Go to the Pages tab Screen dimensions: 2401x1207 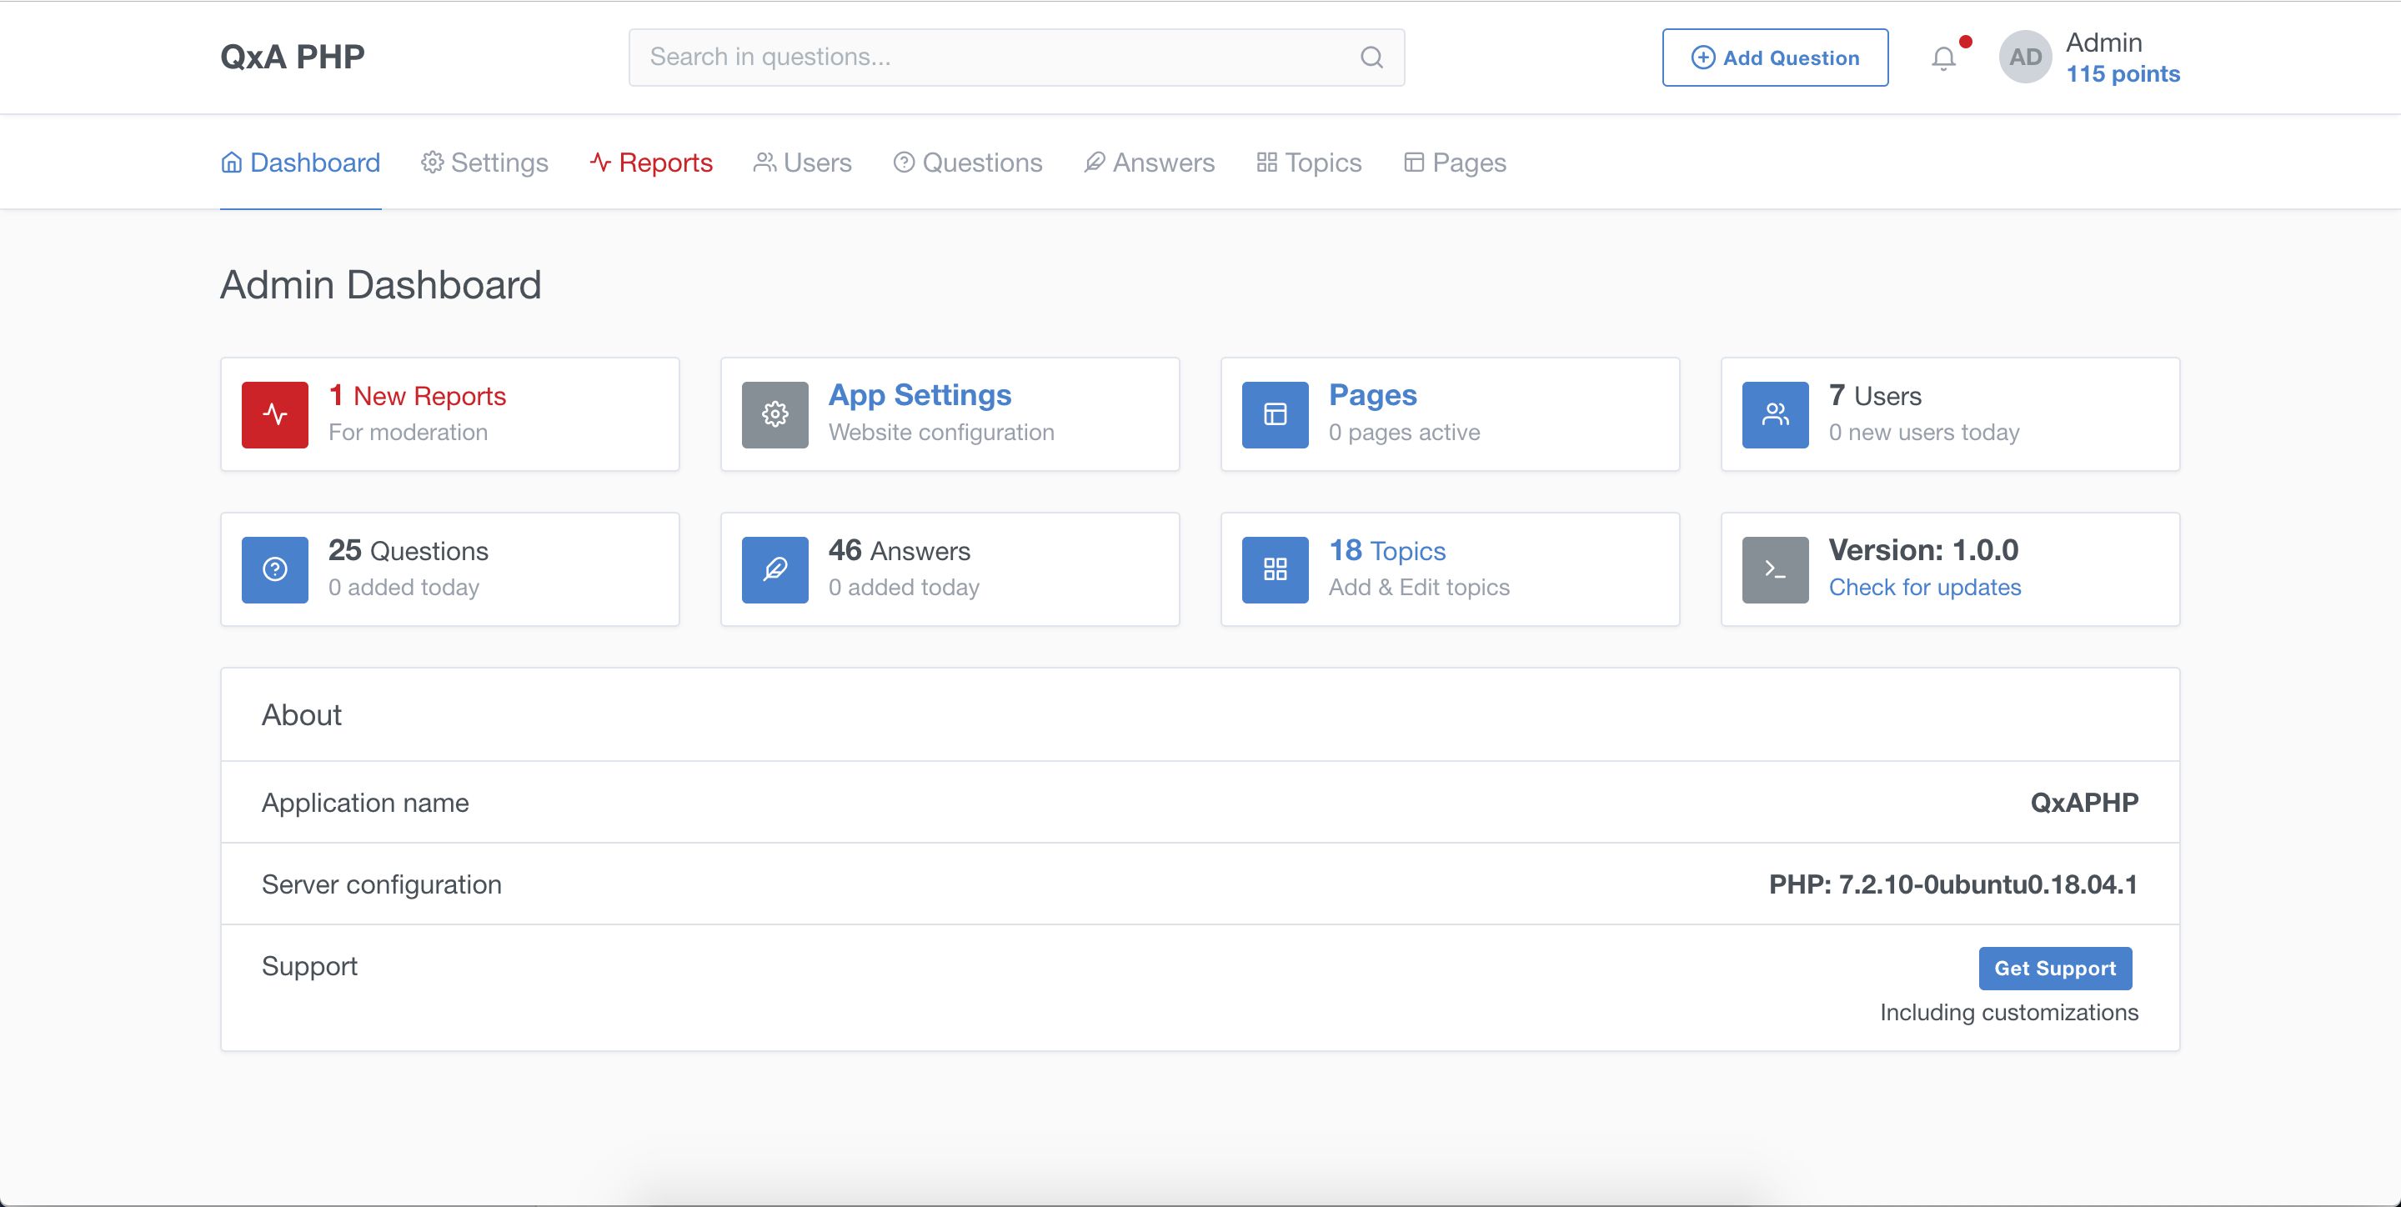pyautogui.click(x=1454, y=163)
